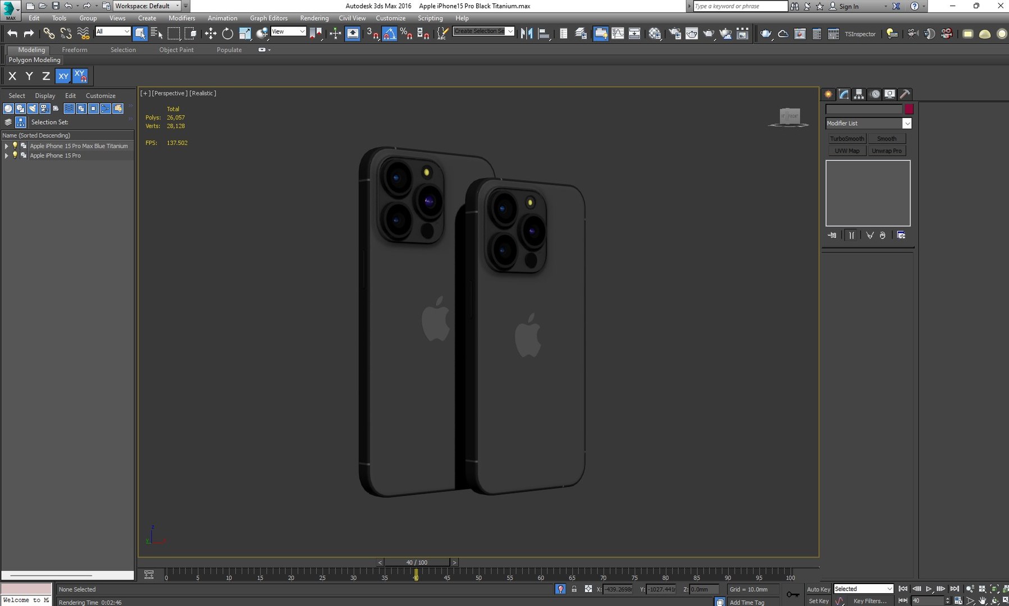Open the selection filter All dropdown
1009x606 pixels.
[x=113, y=32]
